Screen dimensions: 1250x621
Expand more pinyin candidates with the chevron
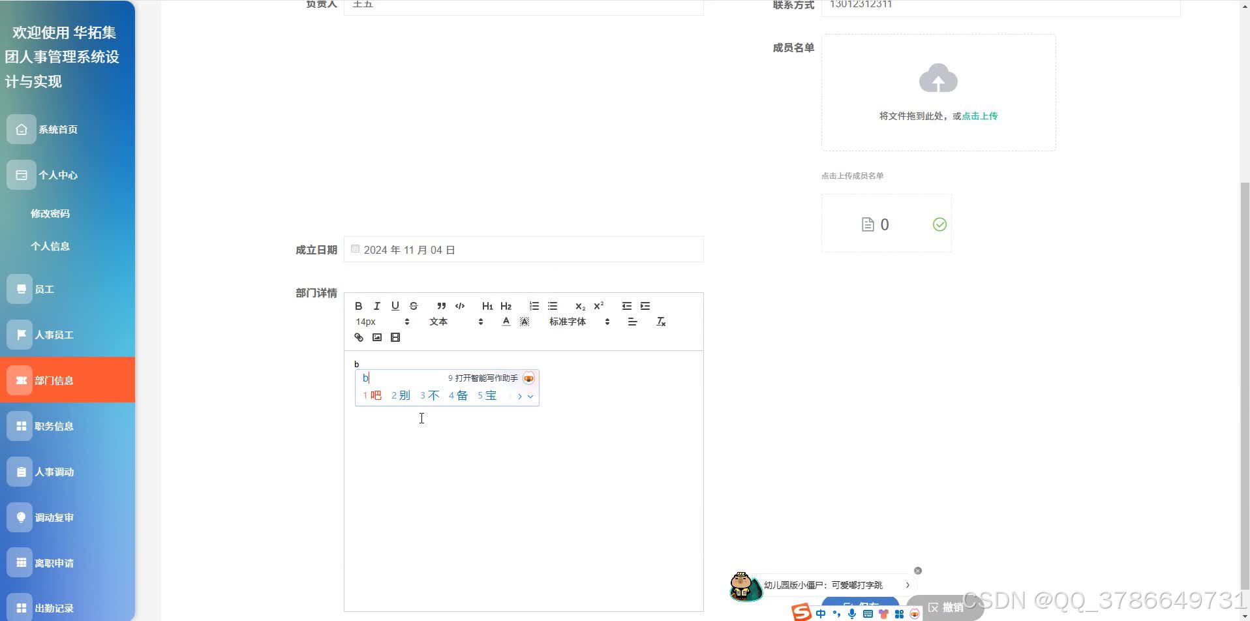click(529, 395)
